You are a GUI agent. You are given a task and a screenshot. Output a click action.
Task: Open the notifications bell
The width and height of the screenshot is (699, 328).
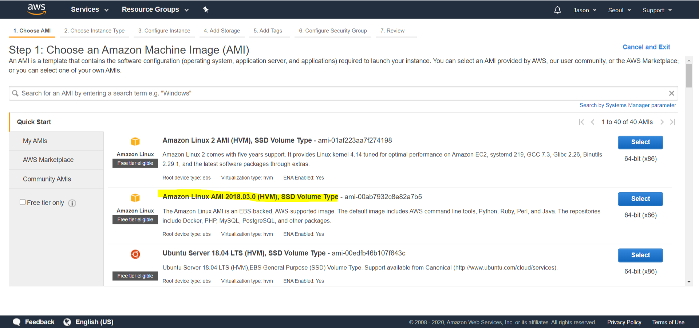point(557,10)
